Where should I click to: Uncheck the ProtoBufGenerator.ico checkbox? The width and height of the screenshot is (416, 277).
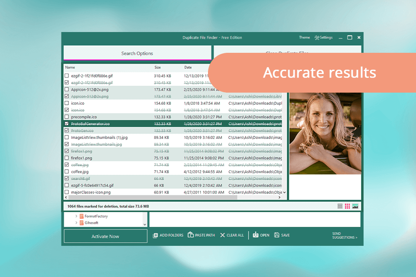pos(67,124)
